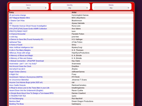
Task: Open the Identity filter dropdown
Action: click(x=70, y=8)
